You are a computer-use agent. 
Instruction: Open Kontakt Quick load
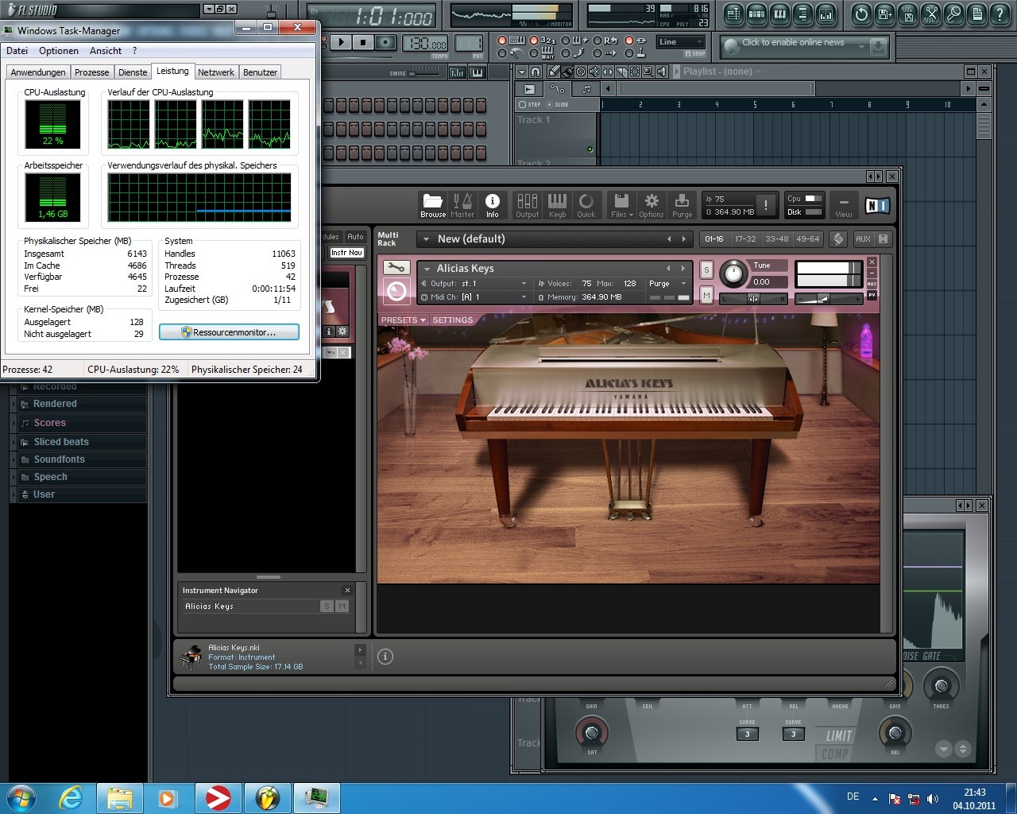586,205
